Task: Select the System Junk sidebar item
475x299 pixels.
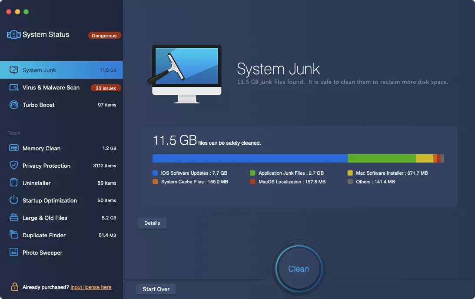Action: coord(61,70)
